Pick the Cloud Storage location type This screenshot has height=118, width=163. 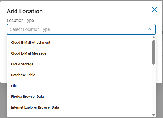tap(22, 64)
